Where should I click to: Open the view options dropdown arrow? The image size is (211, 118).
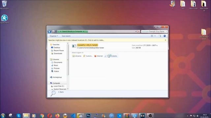(155, 36)
